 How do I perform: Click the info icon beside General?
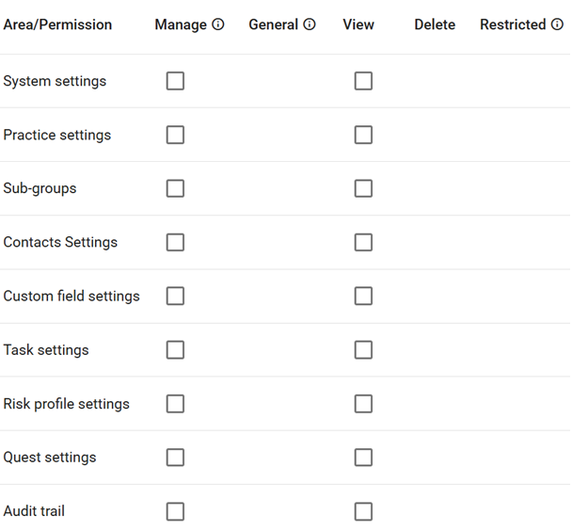[310, 25]
